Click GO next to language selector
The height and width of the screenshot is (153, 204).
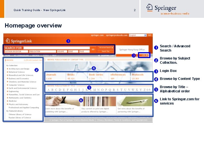coord(150,35)
